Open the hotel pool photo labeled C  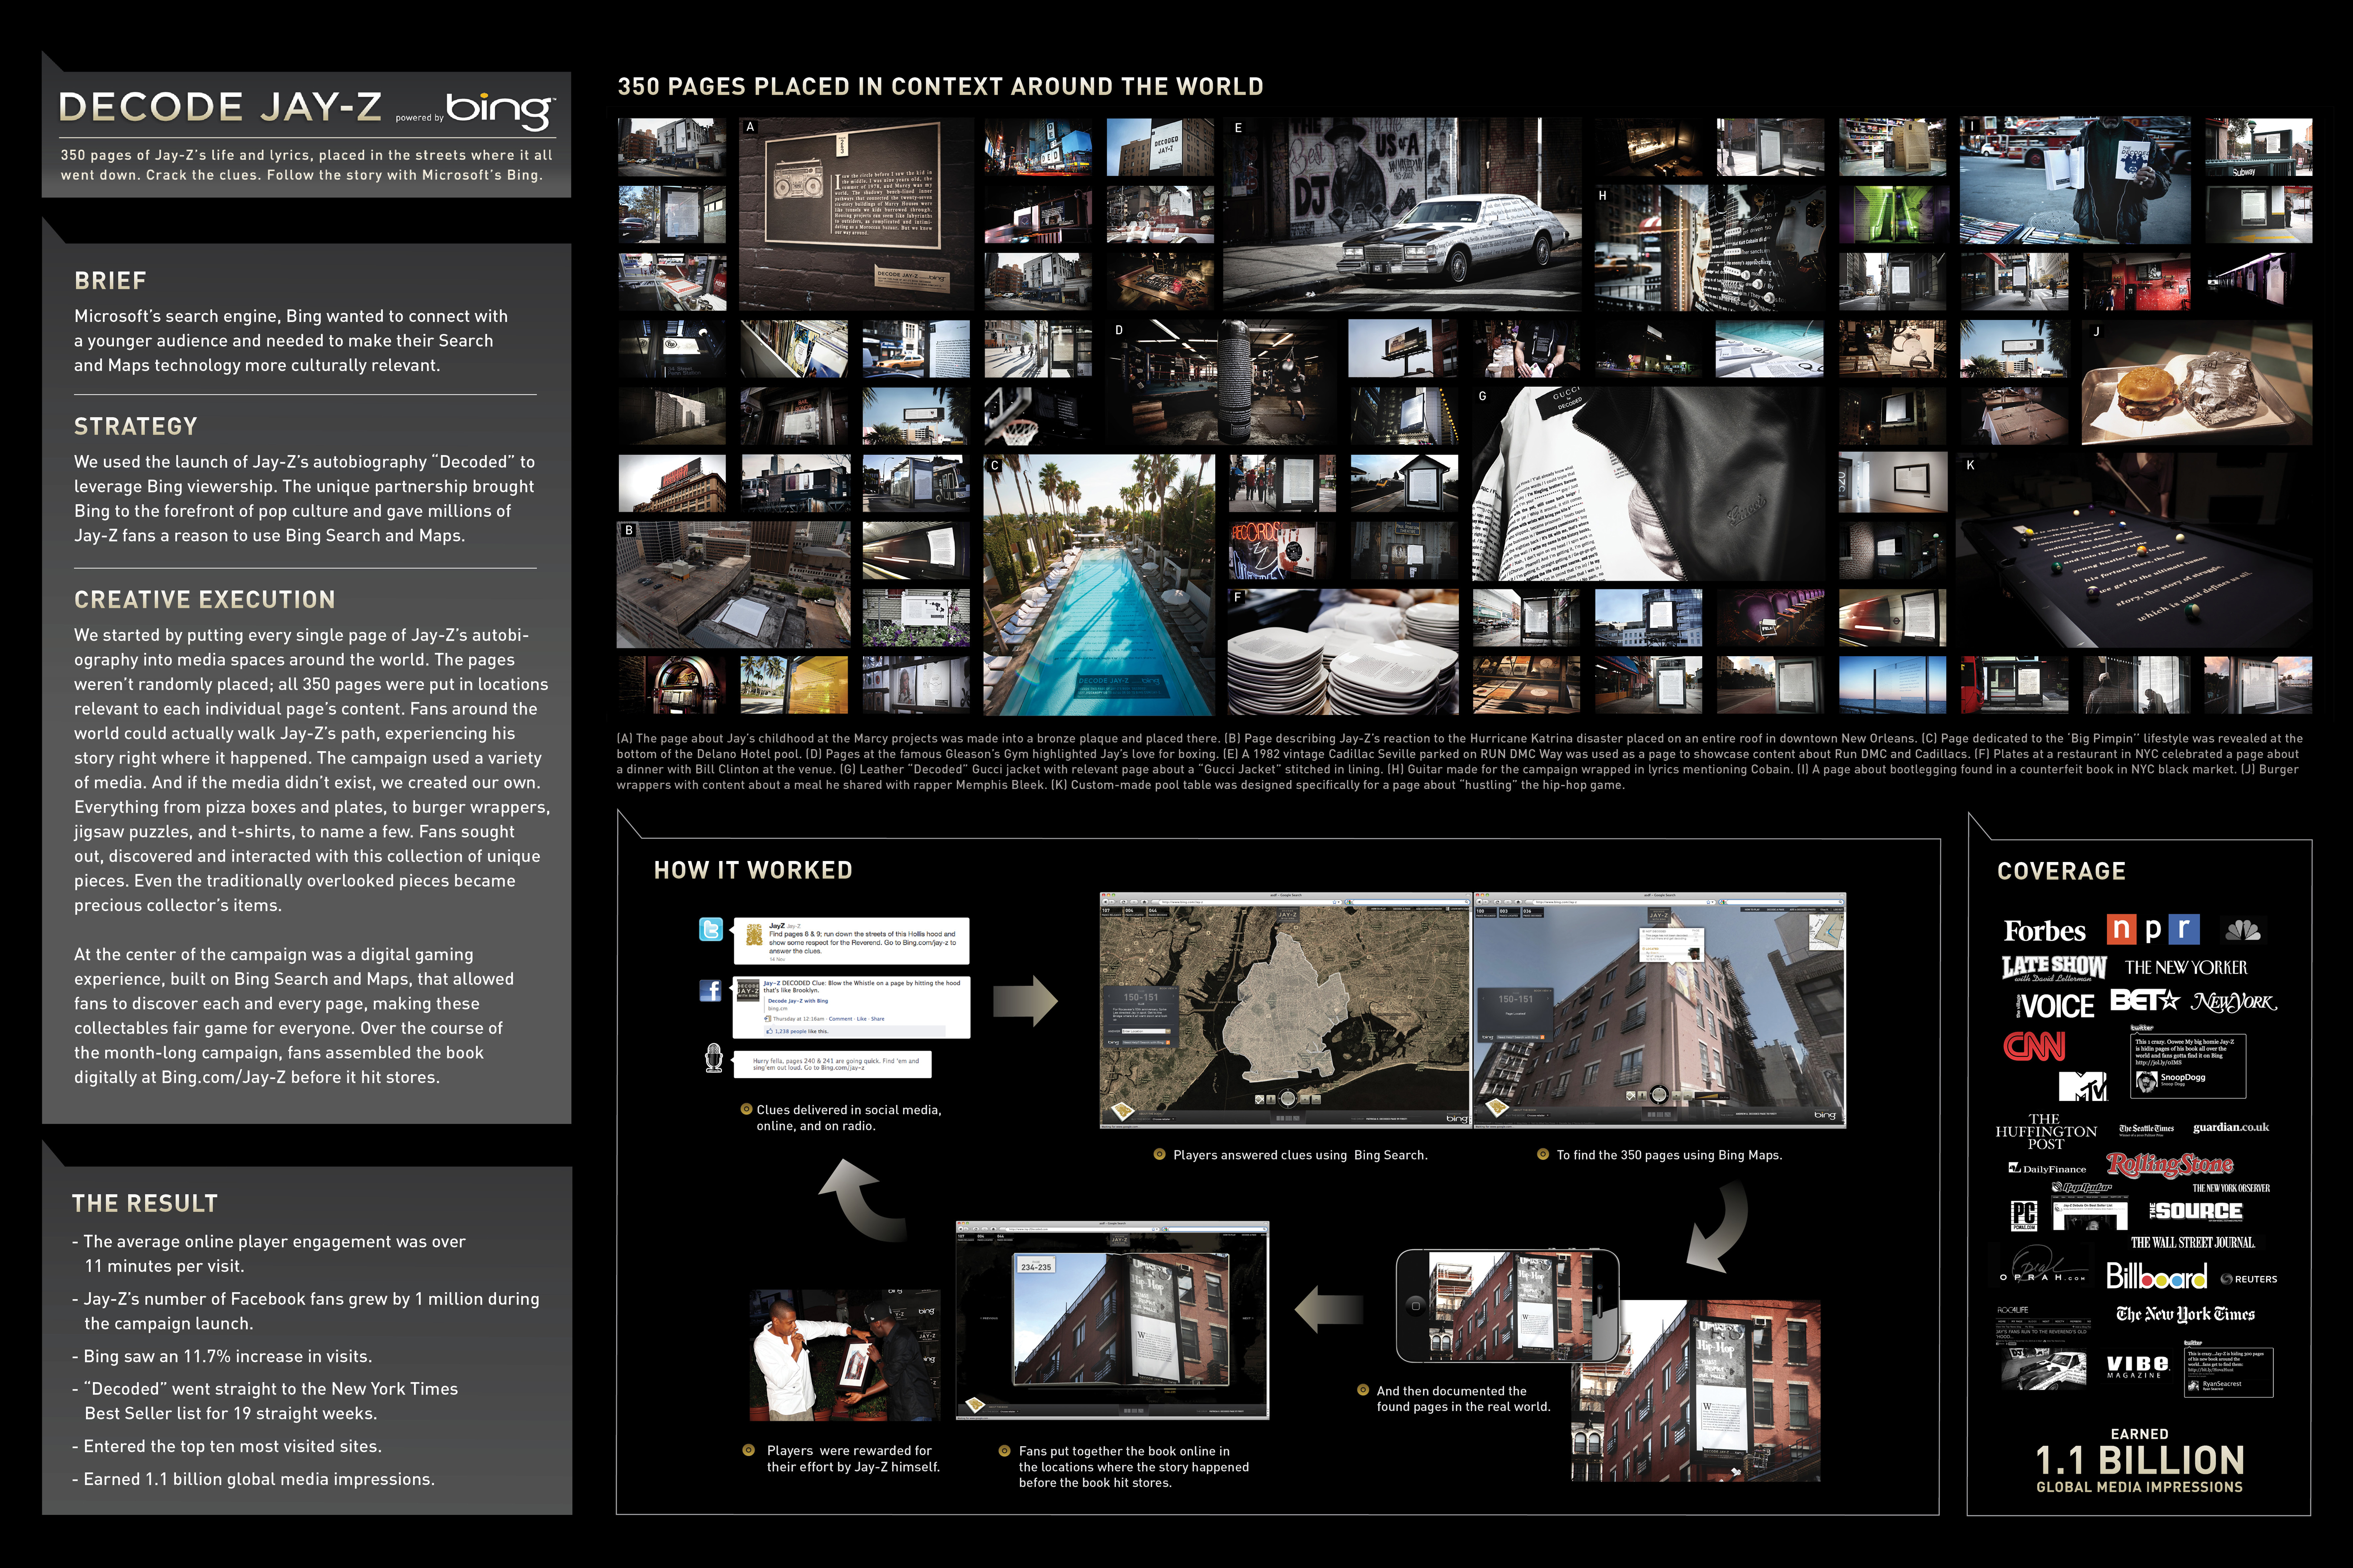click(1098, 585)
